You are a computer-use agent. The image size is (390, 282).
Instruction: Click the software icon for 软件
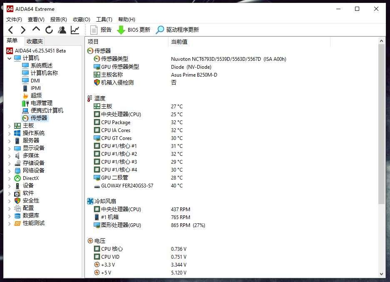pyautogui.click(x=17, y=193)
